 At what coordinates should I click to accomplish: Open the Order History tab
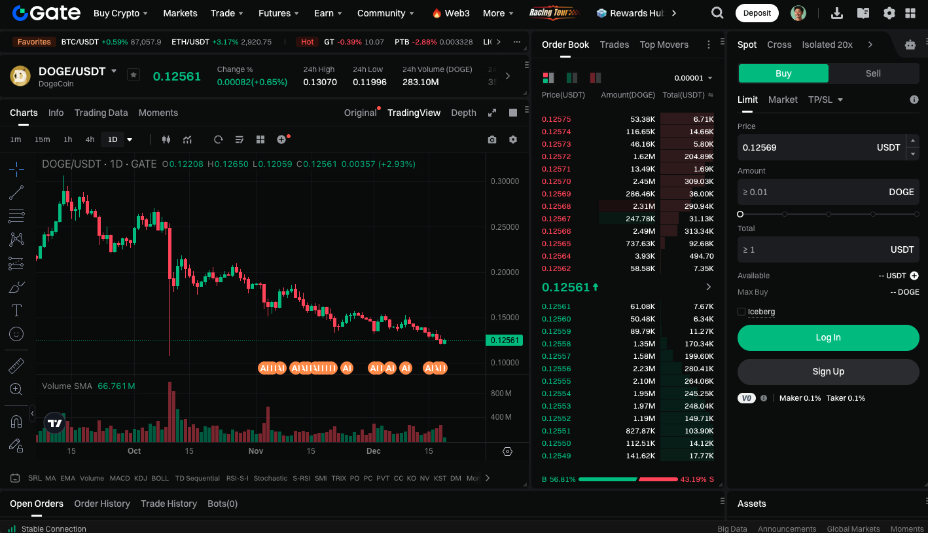click(x=102, y=504)
